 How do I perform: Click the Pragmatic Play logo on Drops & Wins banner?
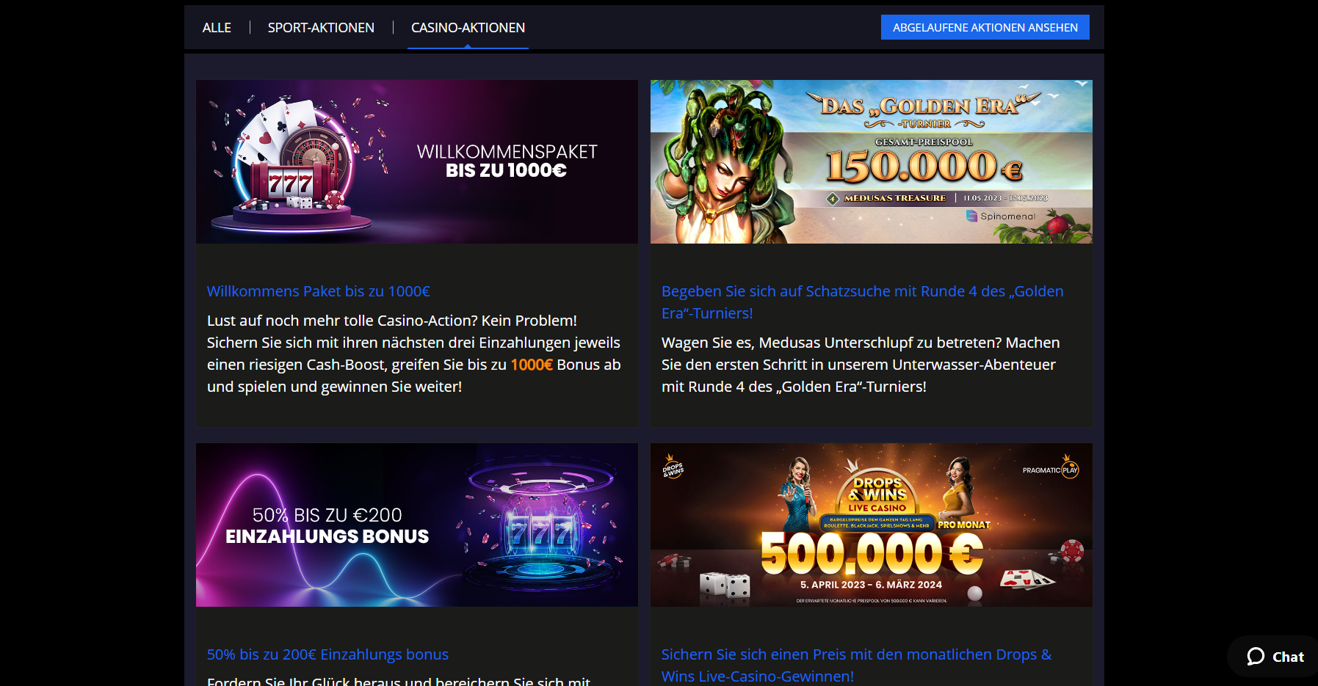tap(1051, 470)
